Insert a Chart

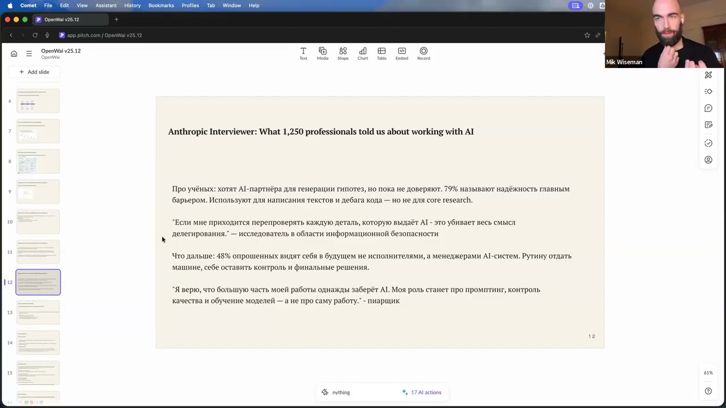[x=362, y=54]
